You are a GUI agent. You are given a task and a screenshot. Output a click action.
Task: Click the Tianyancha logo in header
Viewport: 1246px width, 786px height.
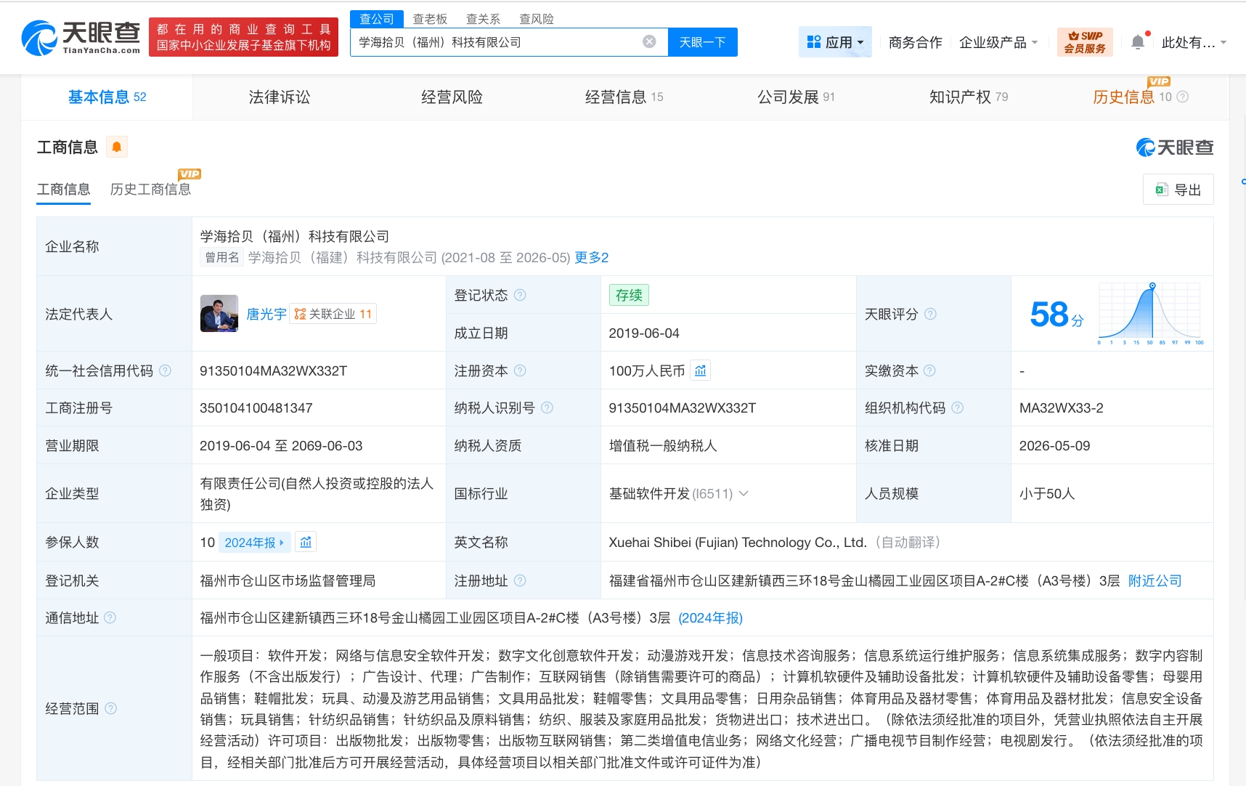pyautogui.click(x=81, y=38)
